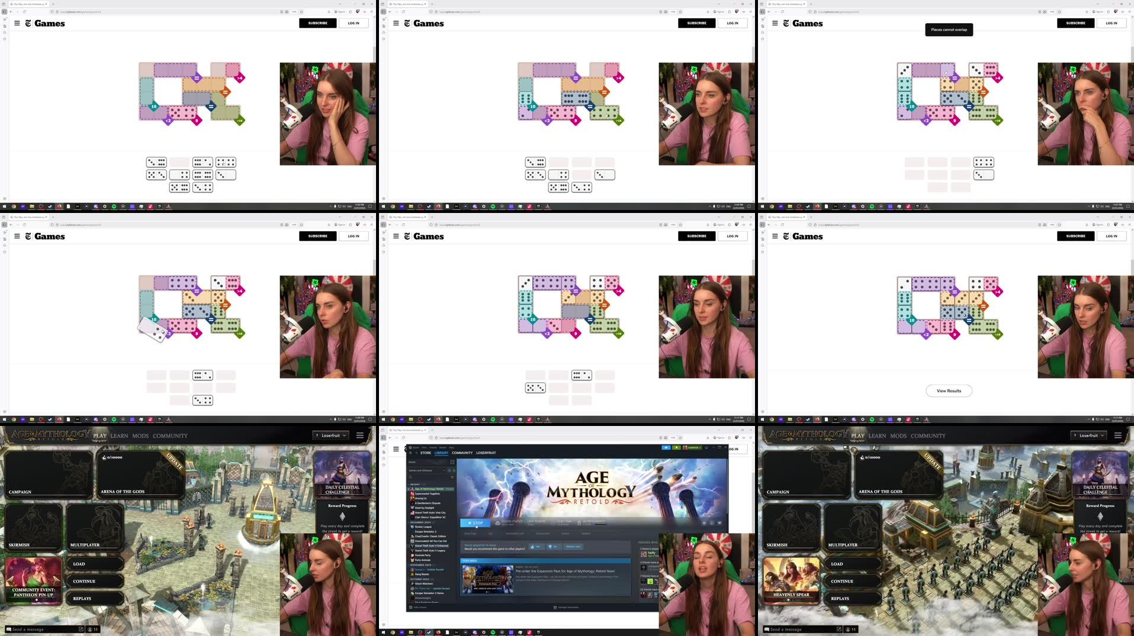1134x636 pixels.
Task: Switch to the Steam STORE tab
Action: [426, 453]
